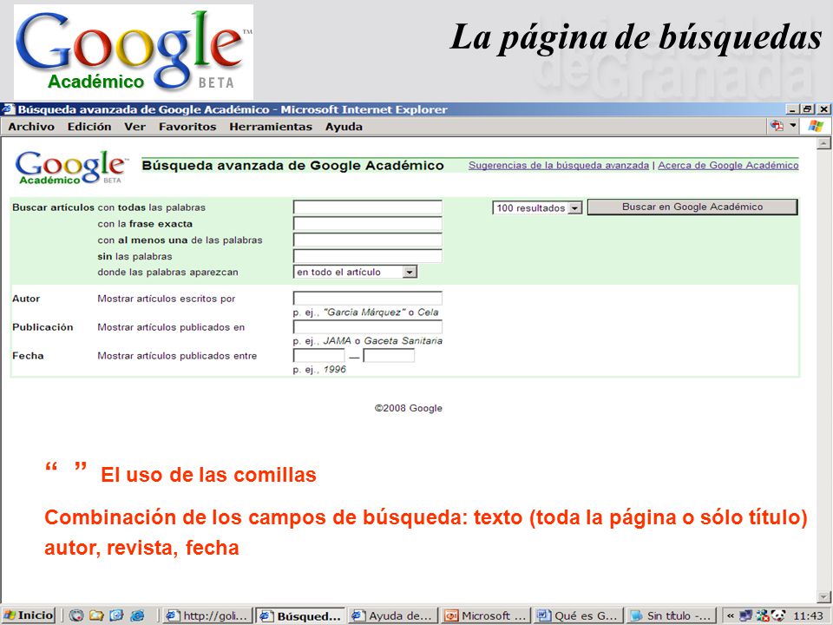This screenshot has height=625, width=833.
Task: Open the Archivo menu
Action: [31, 127]
